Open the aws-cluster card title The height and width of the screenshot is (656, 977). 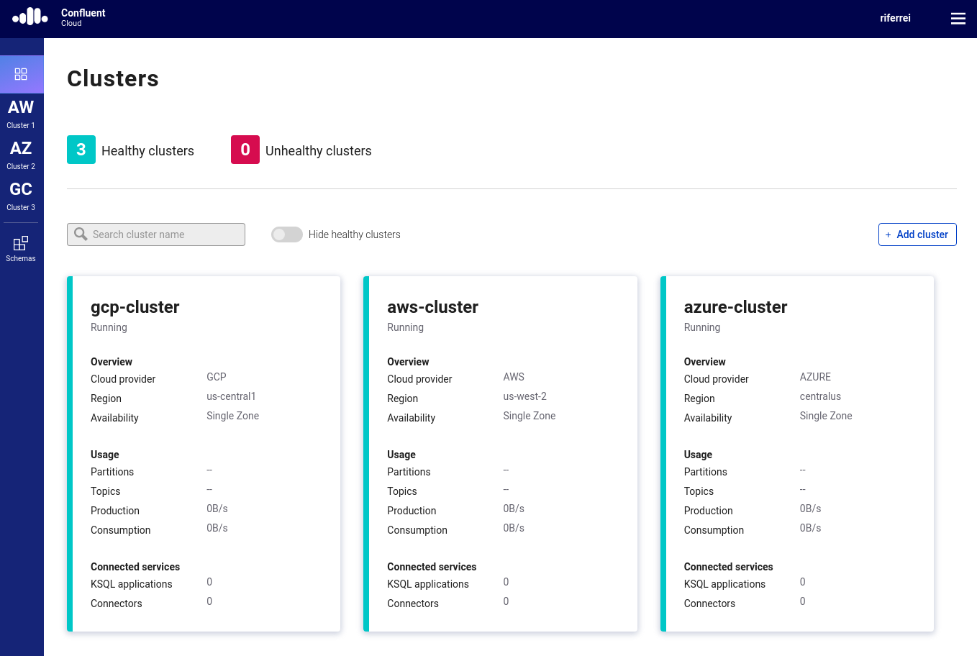pyautogui.click(x=432, y=307)
